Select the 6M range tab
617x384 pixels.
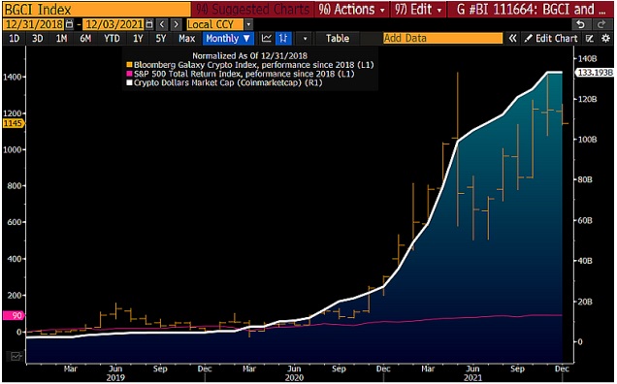pos(85,38)
